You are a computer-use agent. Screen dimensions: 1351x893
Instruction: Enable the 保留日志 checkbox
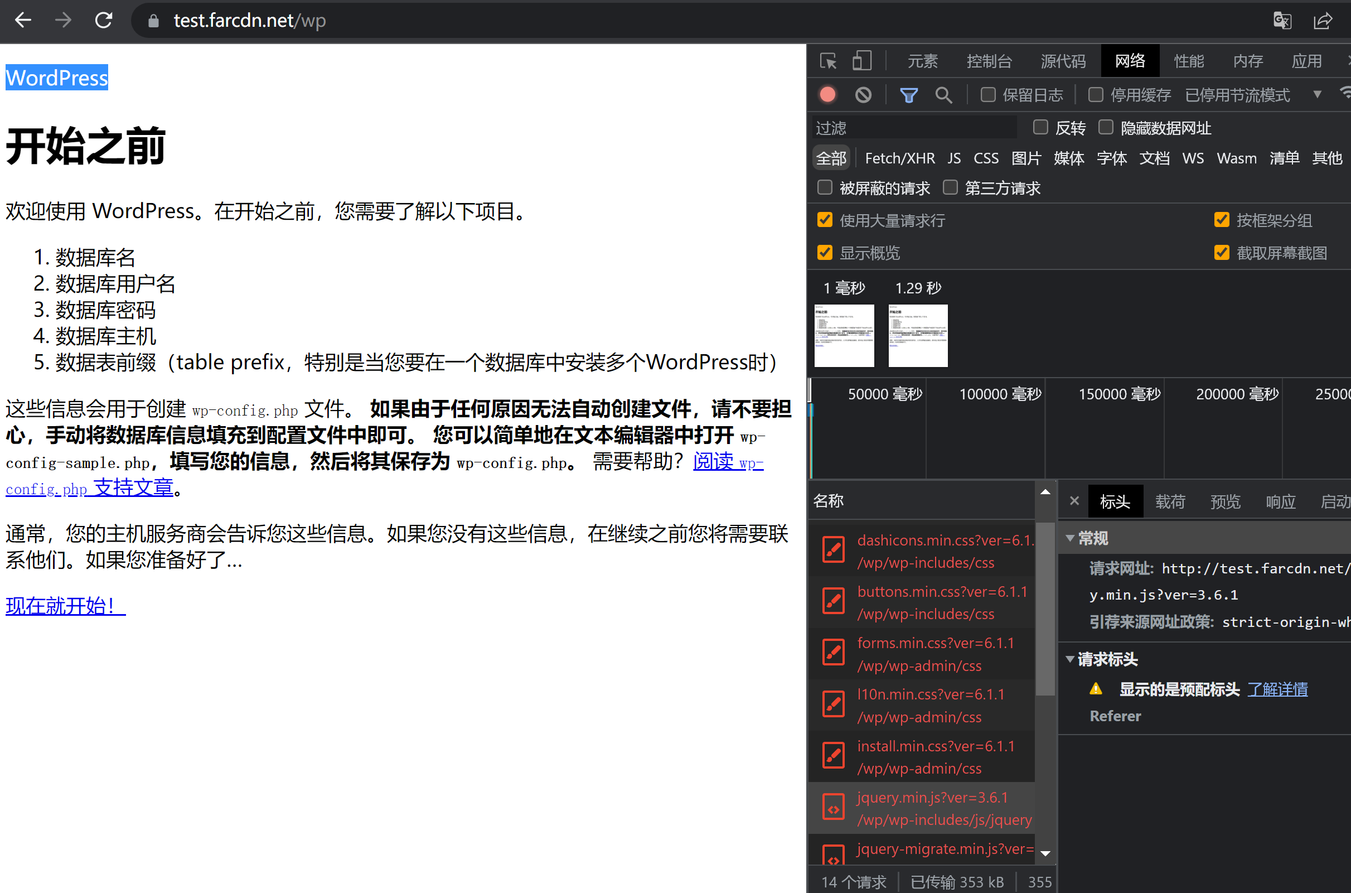pos(988,94)
